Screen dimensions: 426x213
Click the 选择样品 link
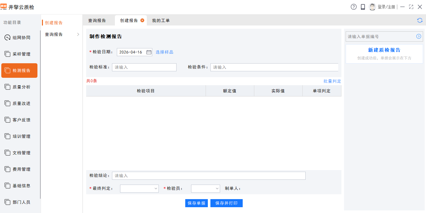165,52
